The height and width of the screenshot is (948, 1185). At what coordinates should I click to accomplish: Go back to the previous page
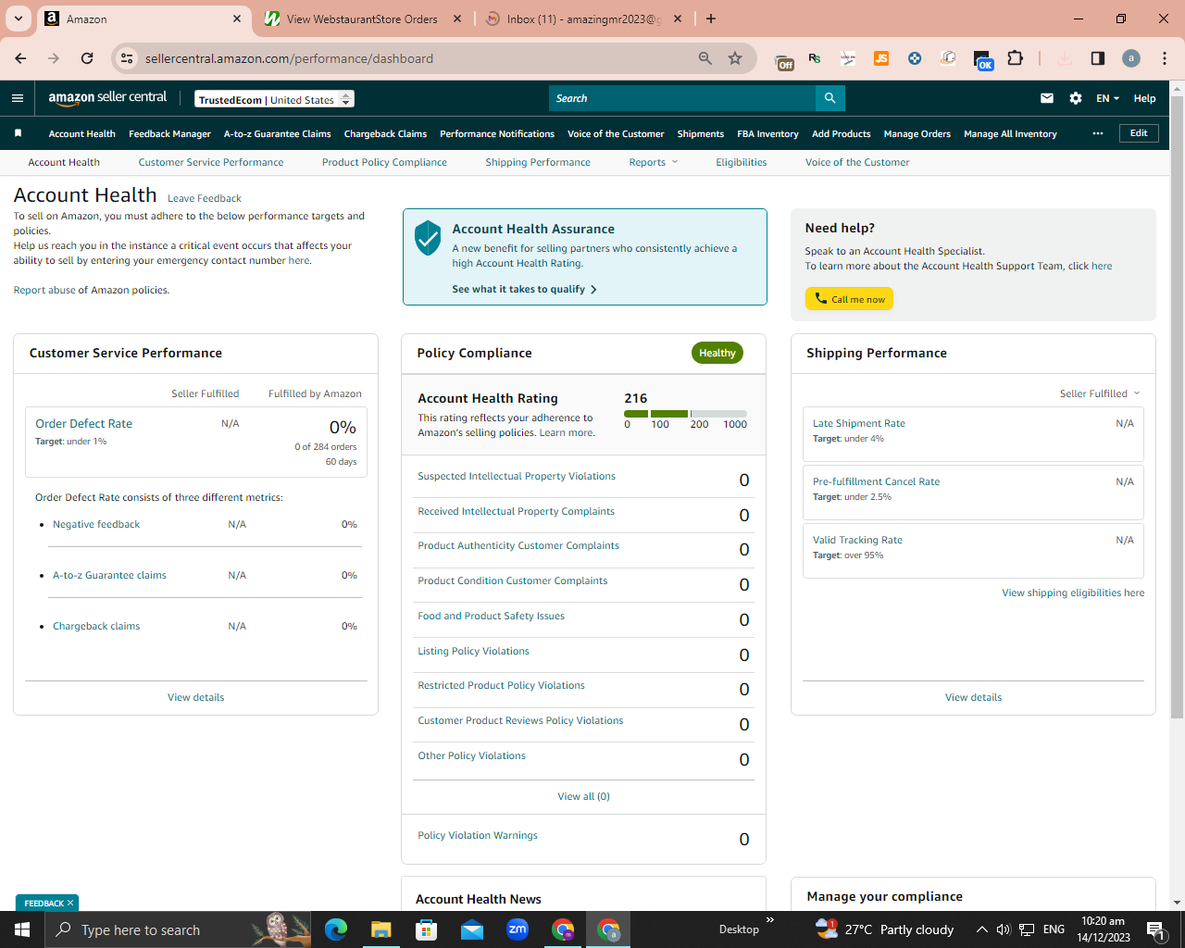pyautogui.click(x=20, y=58)
